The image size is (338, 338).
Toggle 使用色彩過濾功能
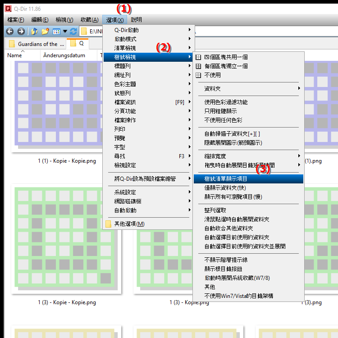pyautogui.click(x=248, y=102)
